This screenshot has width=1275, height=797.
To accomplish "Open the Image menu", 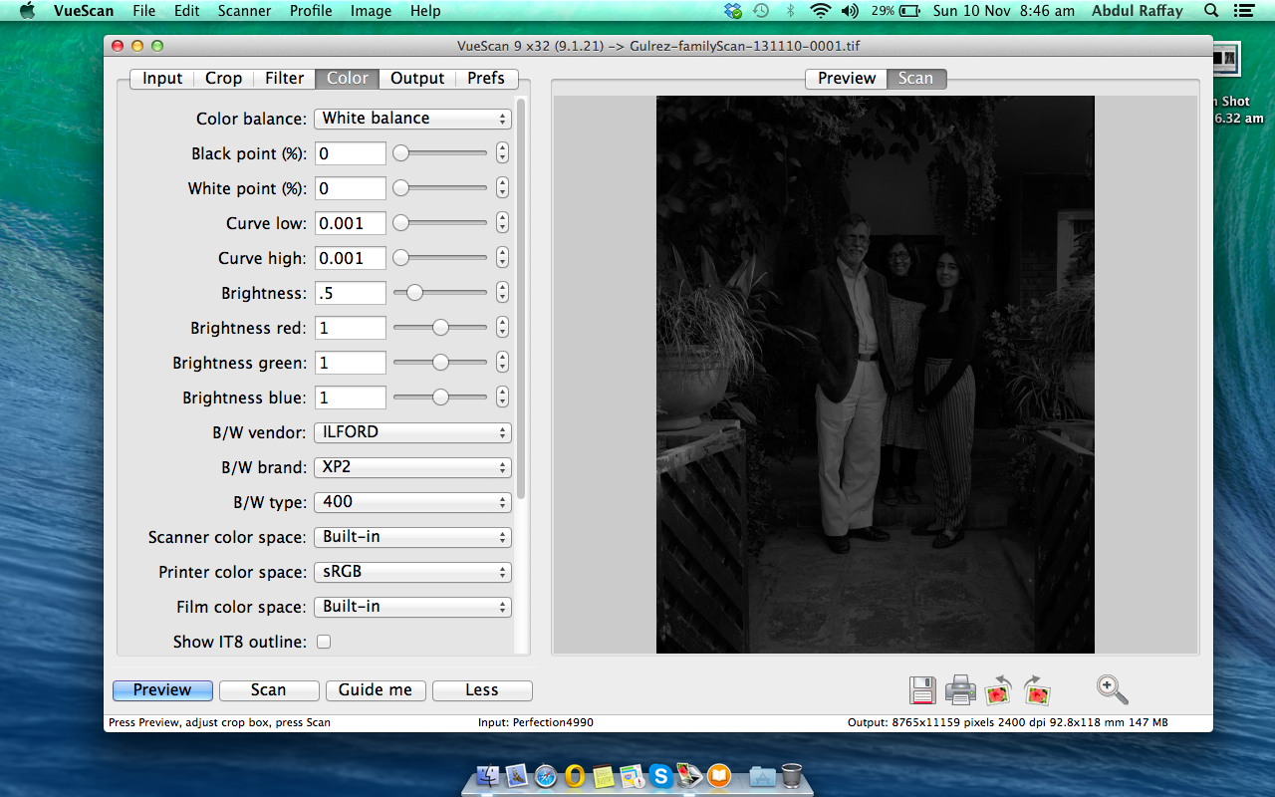I will tap(371, 11).
